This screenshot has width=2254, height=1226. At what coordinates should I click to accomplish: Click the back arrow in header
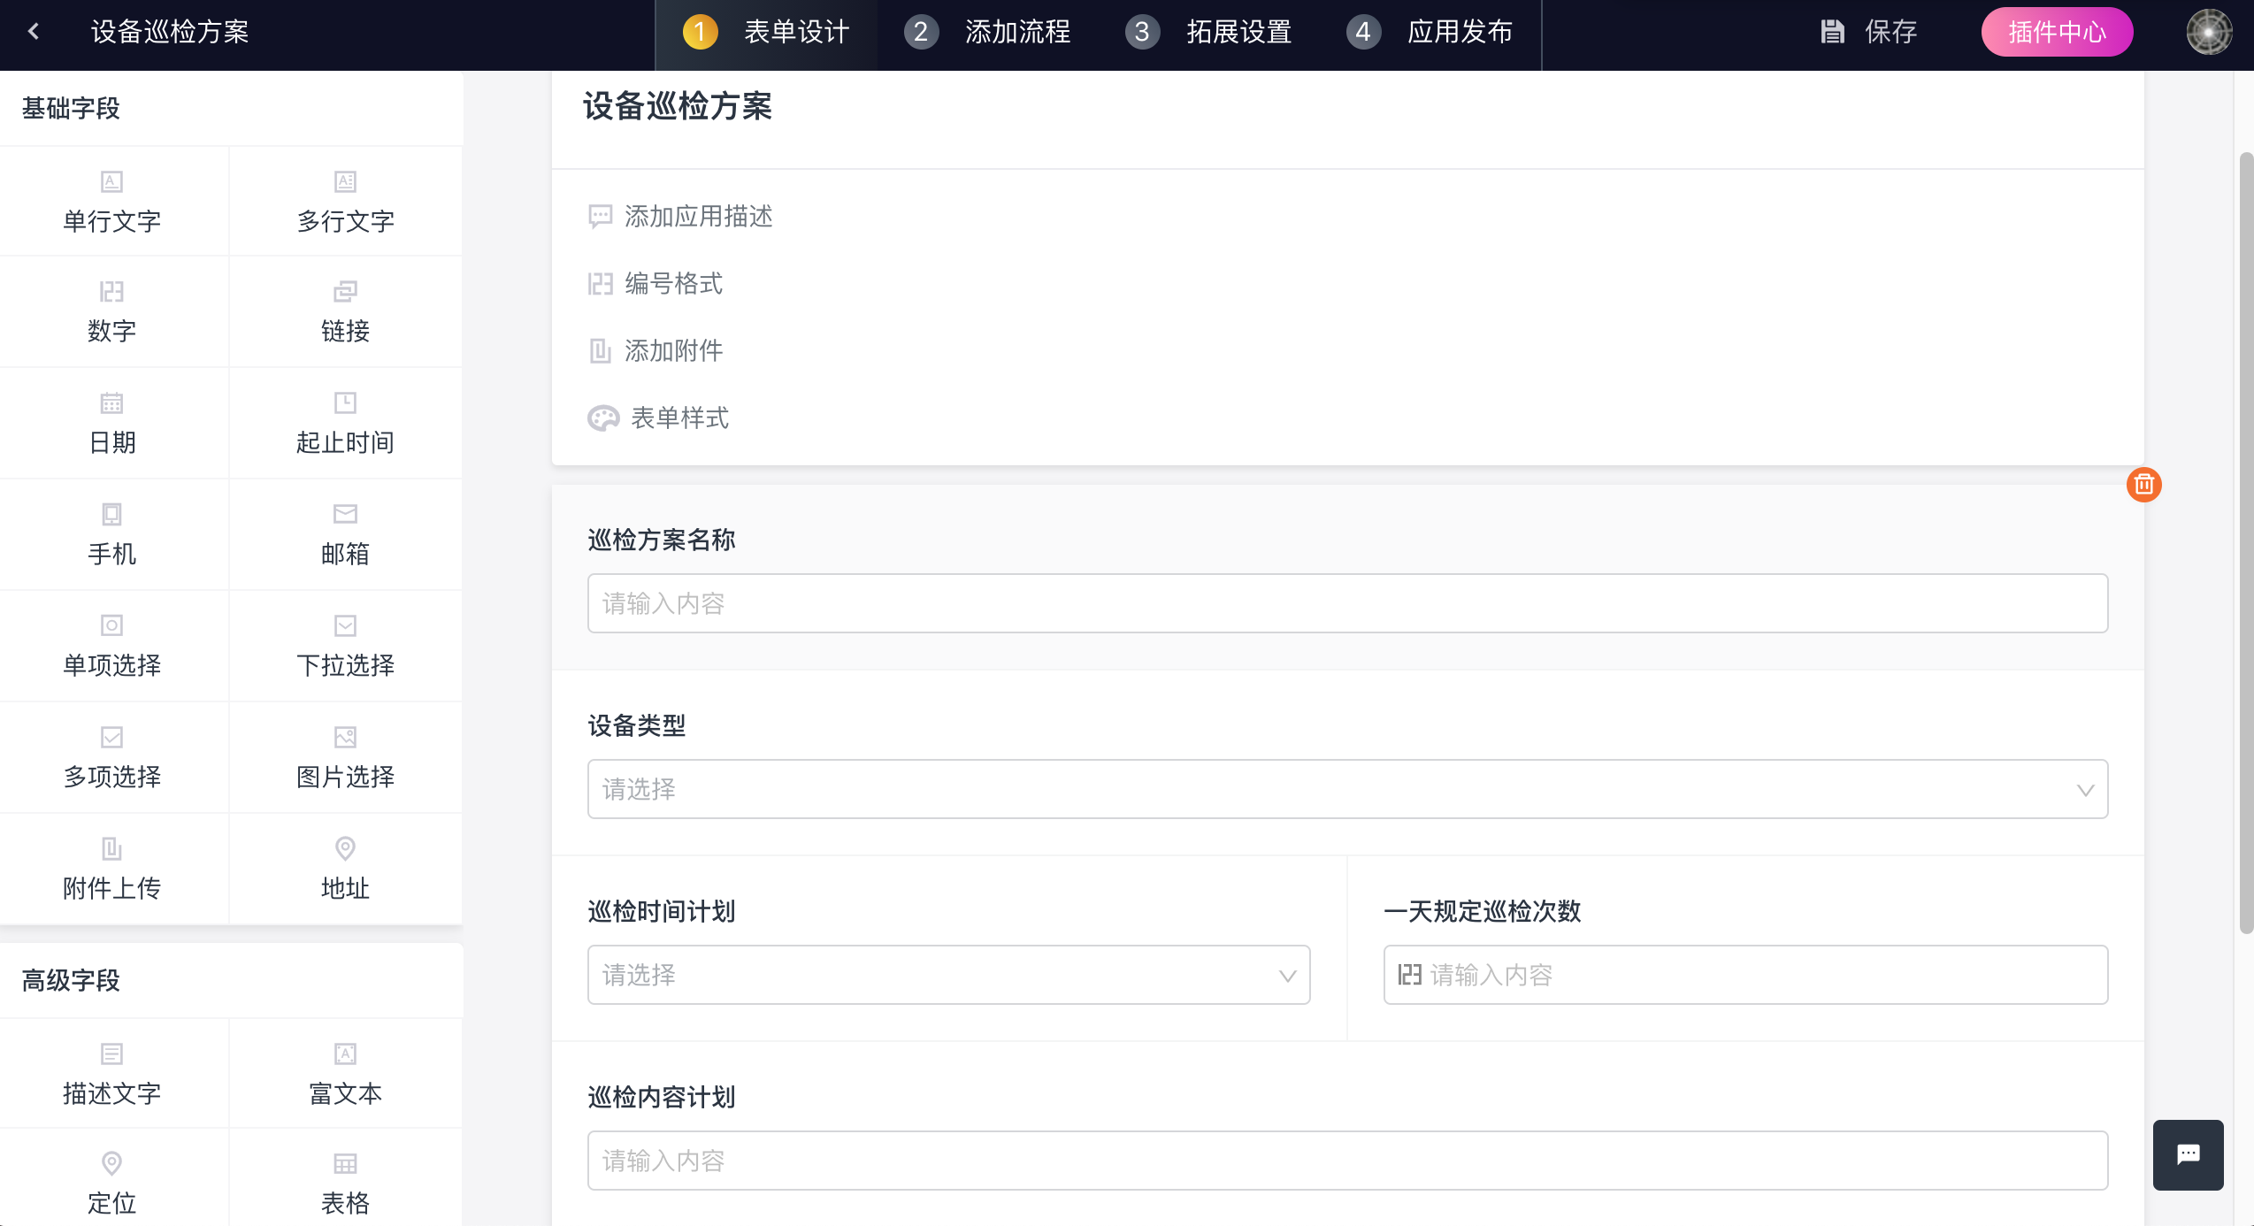[34, 32]
